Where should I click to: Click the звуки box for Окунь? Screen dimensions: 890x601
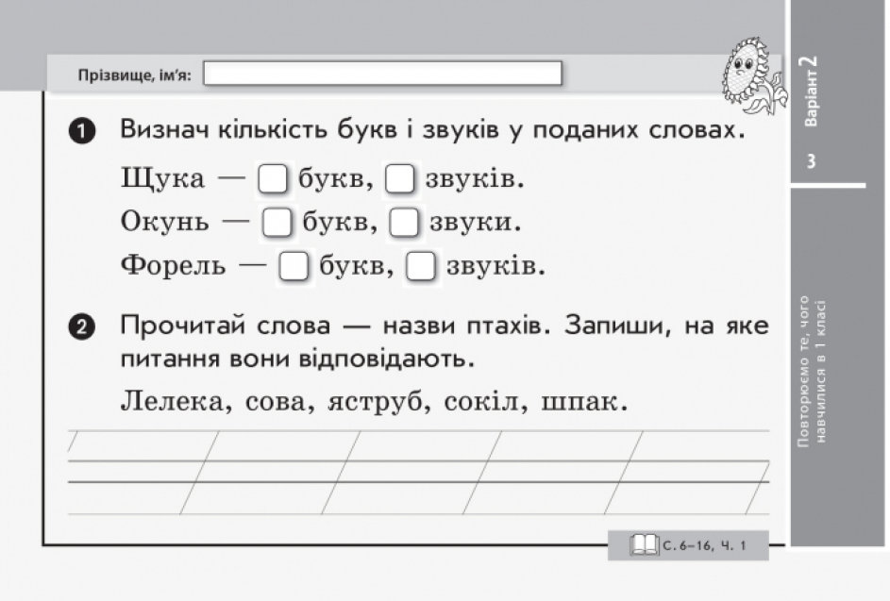pos(404,223)
